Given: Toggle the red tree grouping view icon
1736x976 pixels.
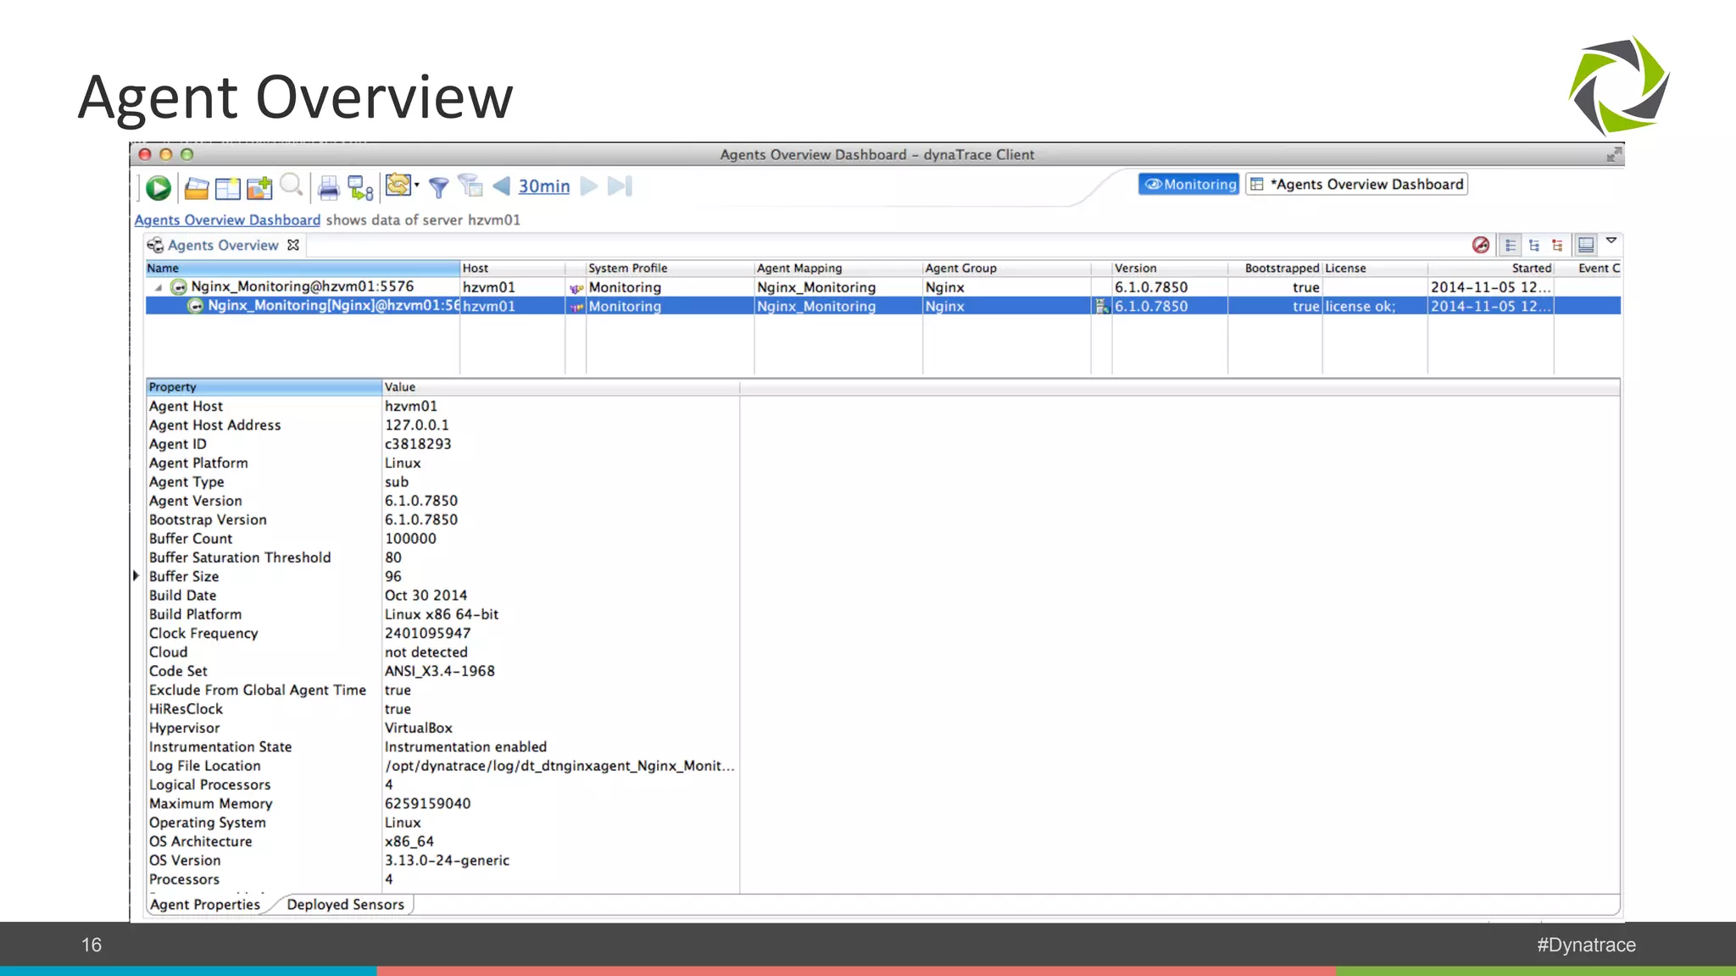Looking at the screenshot, I should 1557,245.
